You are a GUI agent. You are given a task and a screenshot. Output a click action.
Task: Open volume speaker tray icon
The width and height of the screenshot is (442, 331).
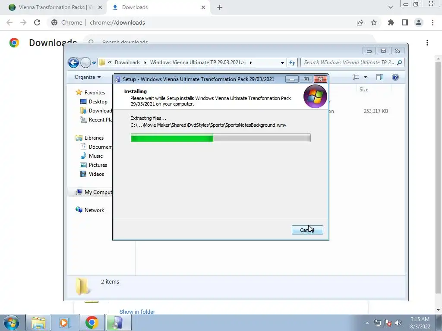click(x=398, y=323)
